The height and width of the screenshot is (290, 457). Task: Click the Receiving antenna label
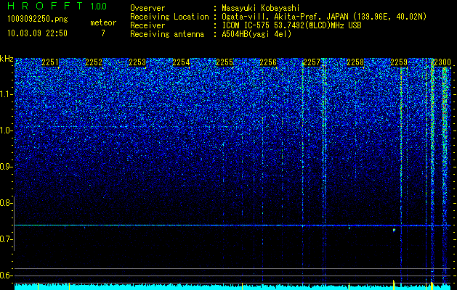click(x=167, y=34)
